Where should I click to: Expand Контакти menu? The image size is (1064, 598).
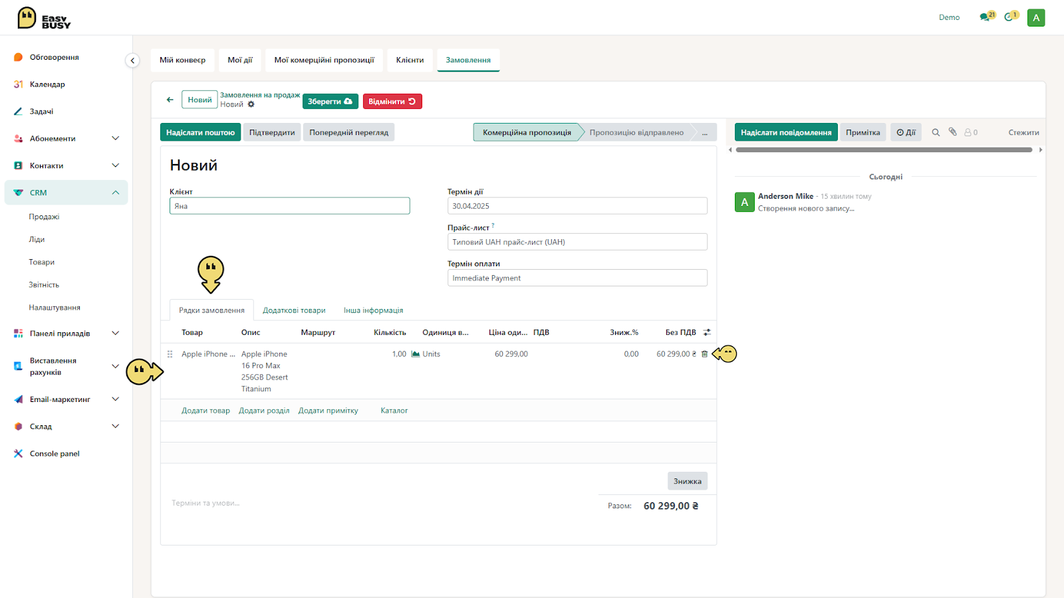tap(116, 165)
